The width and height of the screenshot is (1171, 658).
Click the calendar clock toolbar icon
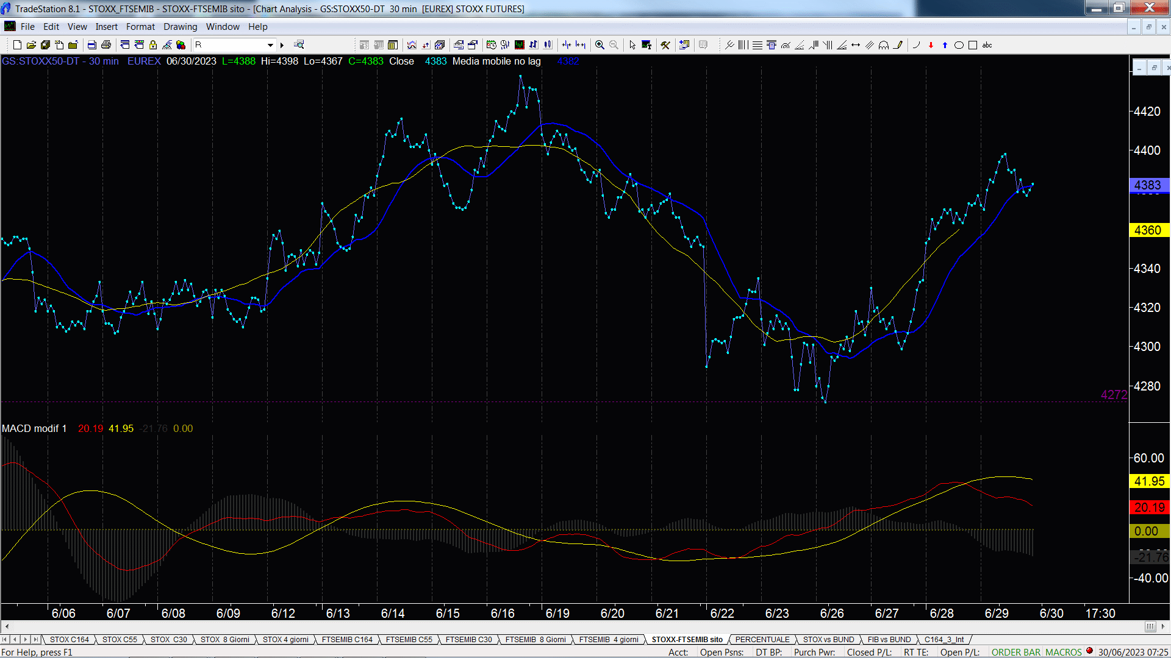[492, 45]
